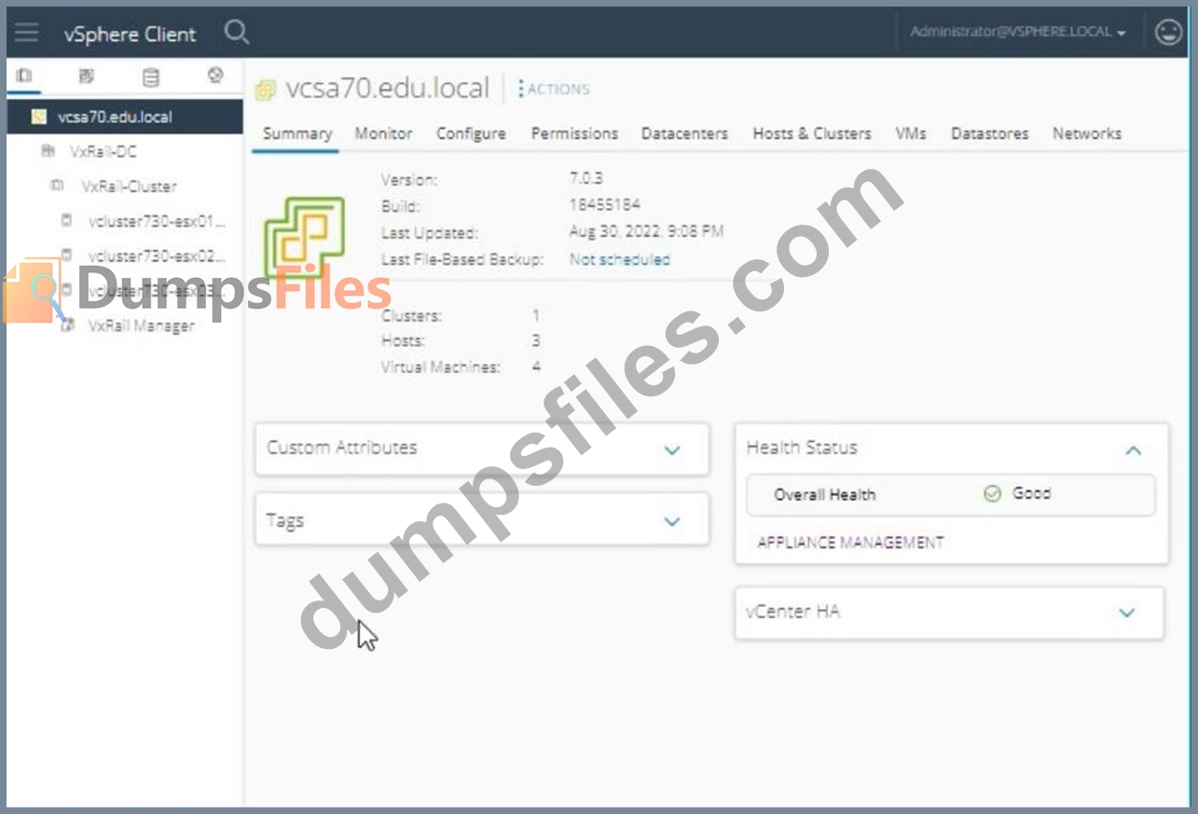Select VxRail Manager in the tree
Screen dimensions: 1198x814
coord(141,325)
